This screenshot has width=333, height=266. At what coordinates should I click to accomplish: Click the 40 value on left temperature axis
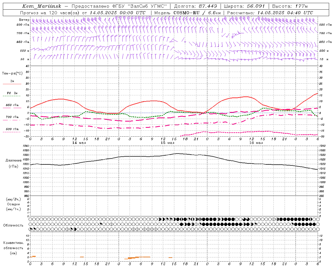tap(27, 66)
